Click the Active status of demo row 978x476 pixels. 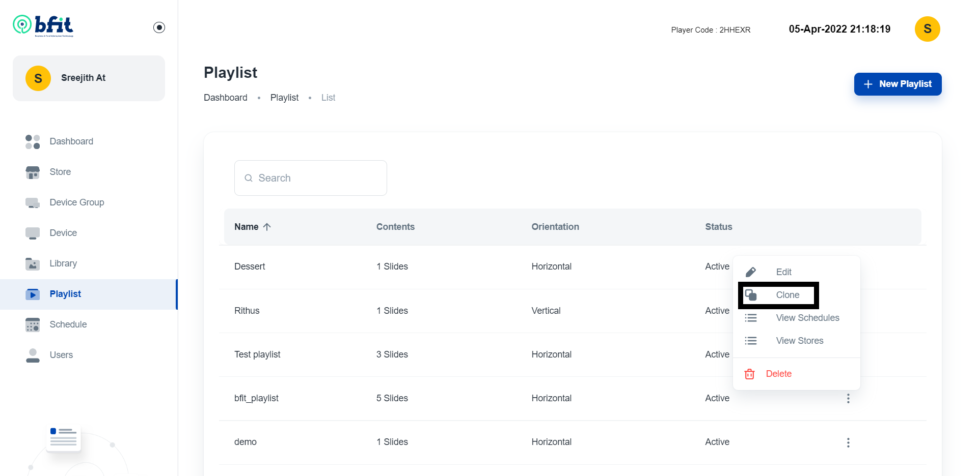tap(717, 442)
